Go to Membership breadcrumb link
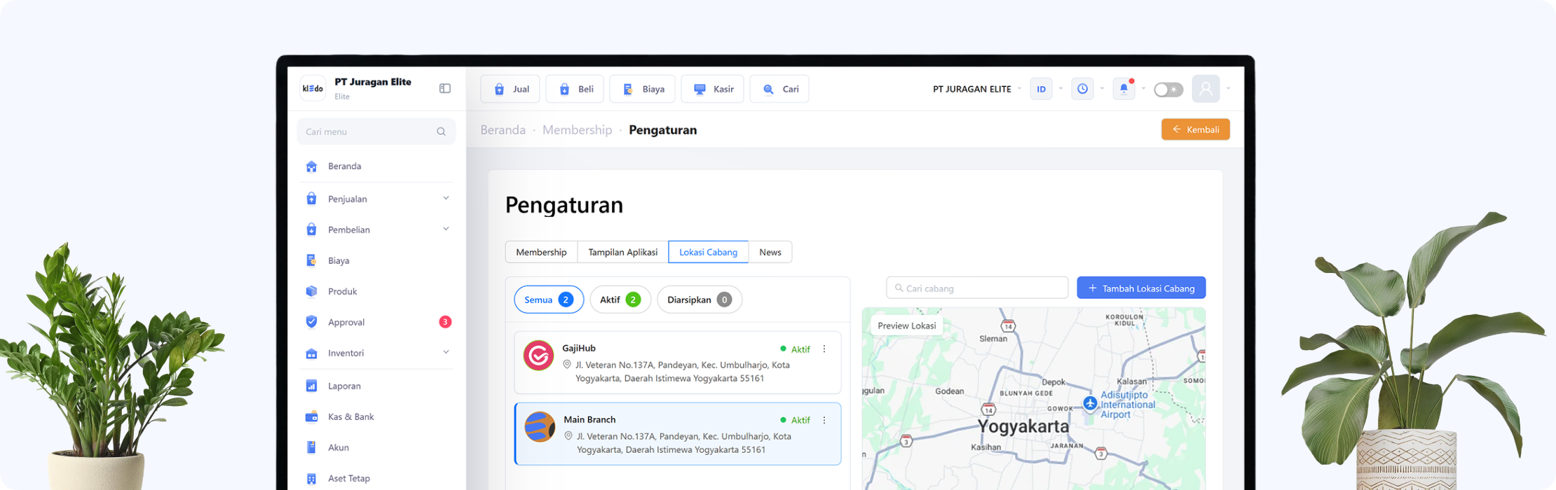Viewport: 1556px width, 490px height. 578,130
